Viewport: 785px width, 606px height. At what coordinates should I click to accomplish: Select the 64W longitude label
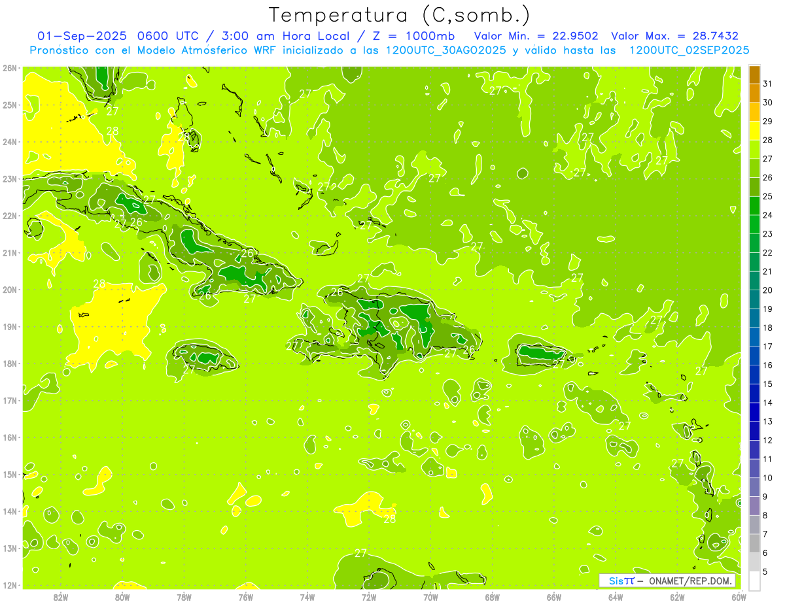pos(616,597)
